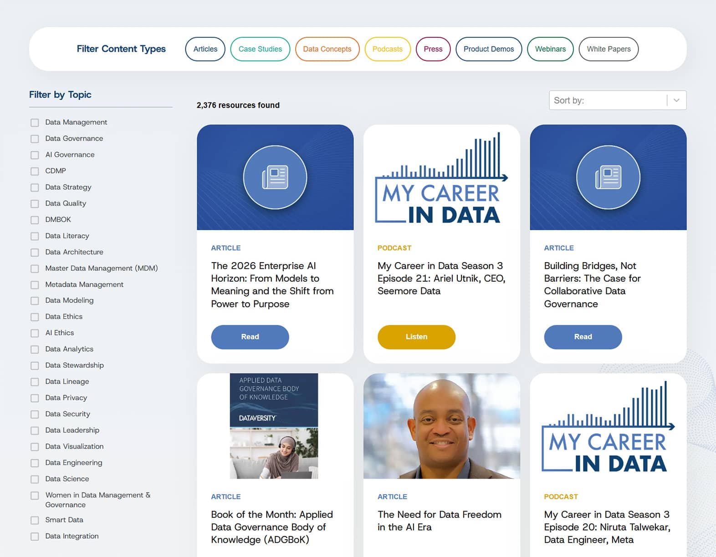The image size is (716, 557).
Task: Filter content by Podcasts
Action: [387, 49]
